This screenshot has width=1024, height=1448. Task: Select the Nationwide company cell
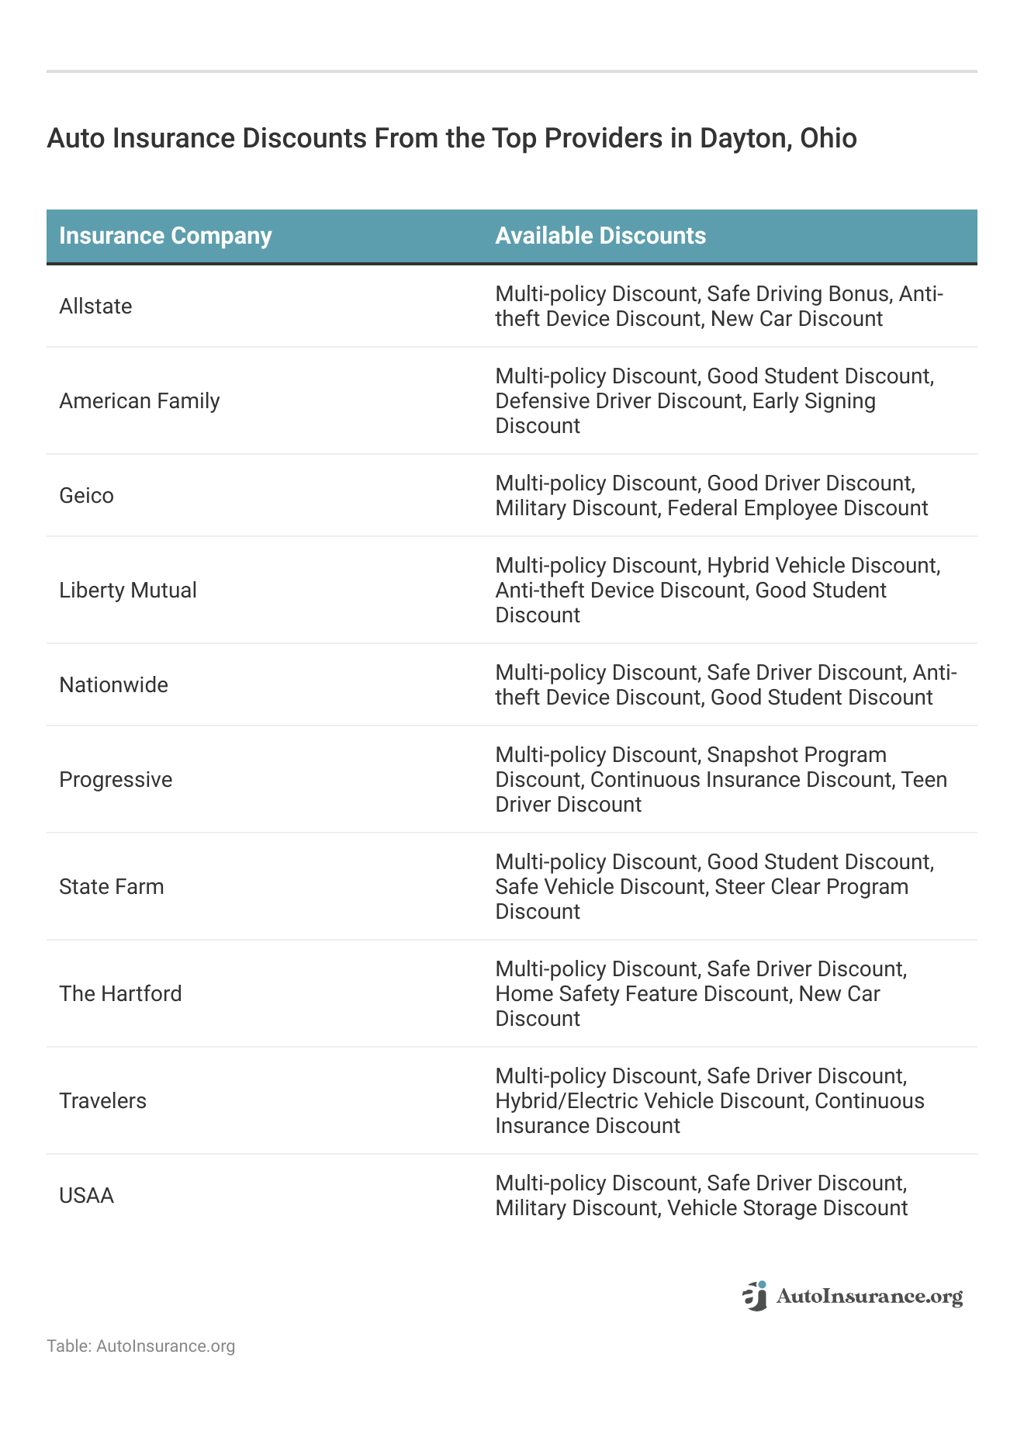[x=113, y=685]
